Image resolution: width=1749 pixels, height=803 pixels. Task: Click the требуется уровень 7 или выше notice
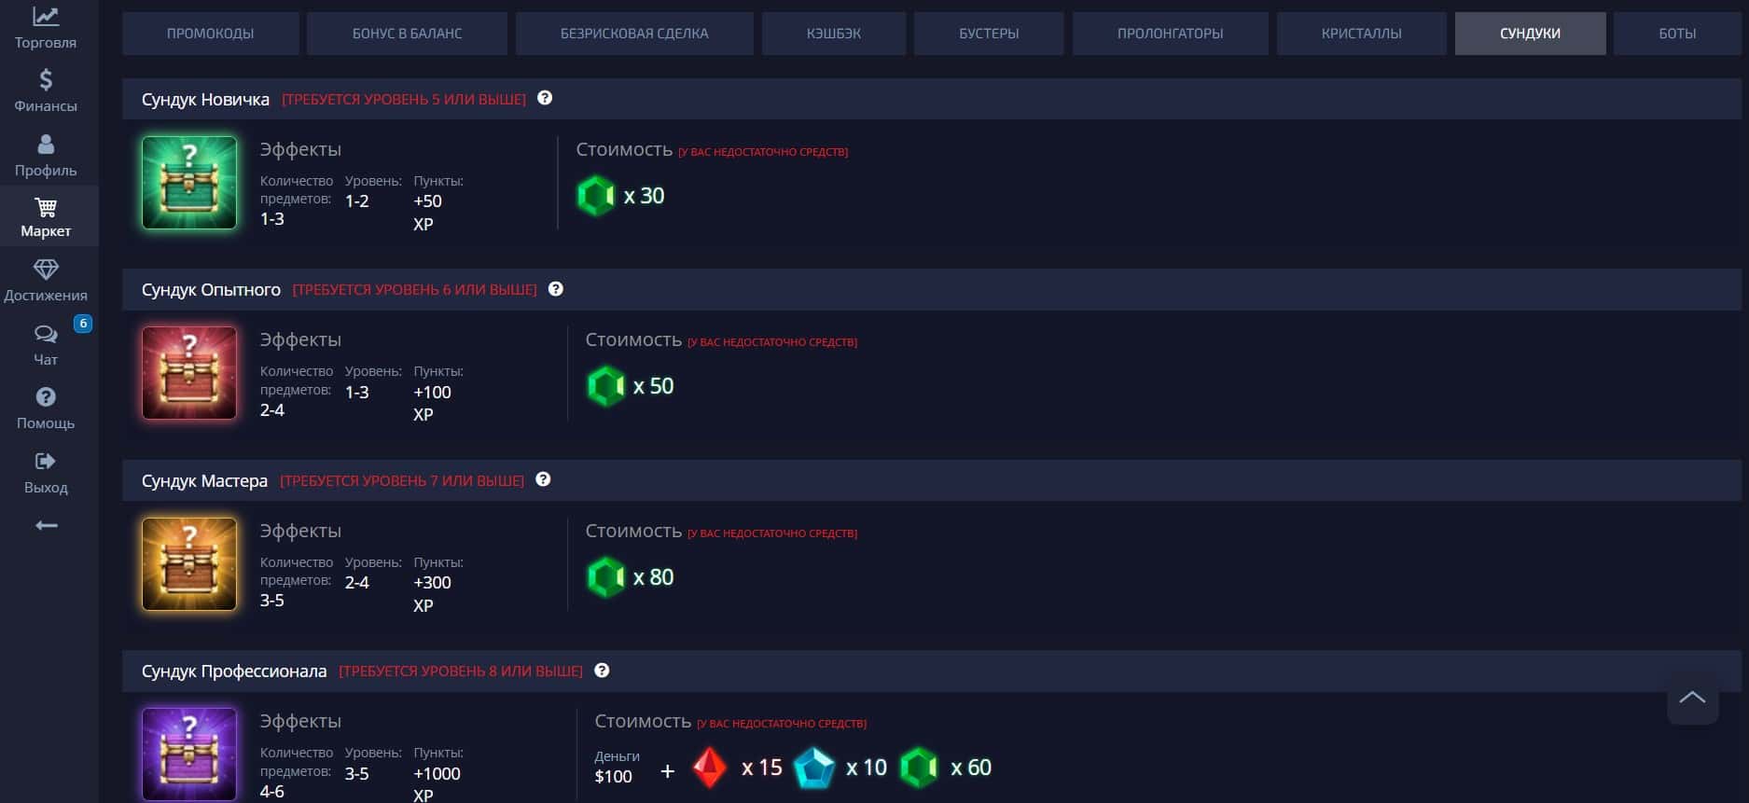[402, 481]
